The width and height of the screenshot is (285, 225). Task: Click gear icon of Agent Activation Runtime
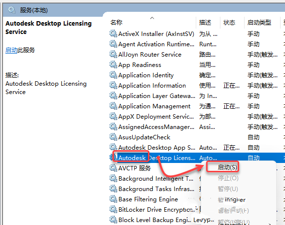click(113, 44)
